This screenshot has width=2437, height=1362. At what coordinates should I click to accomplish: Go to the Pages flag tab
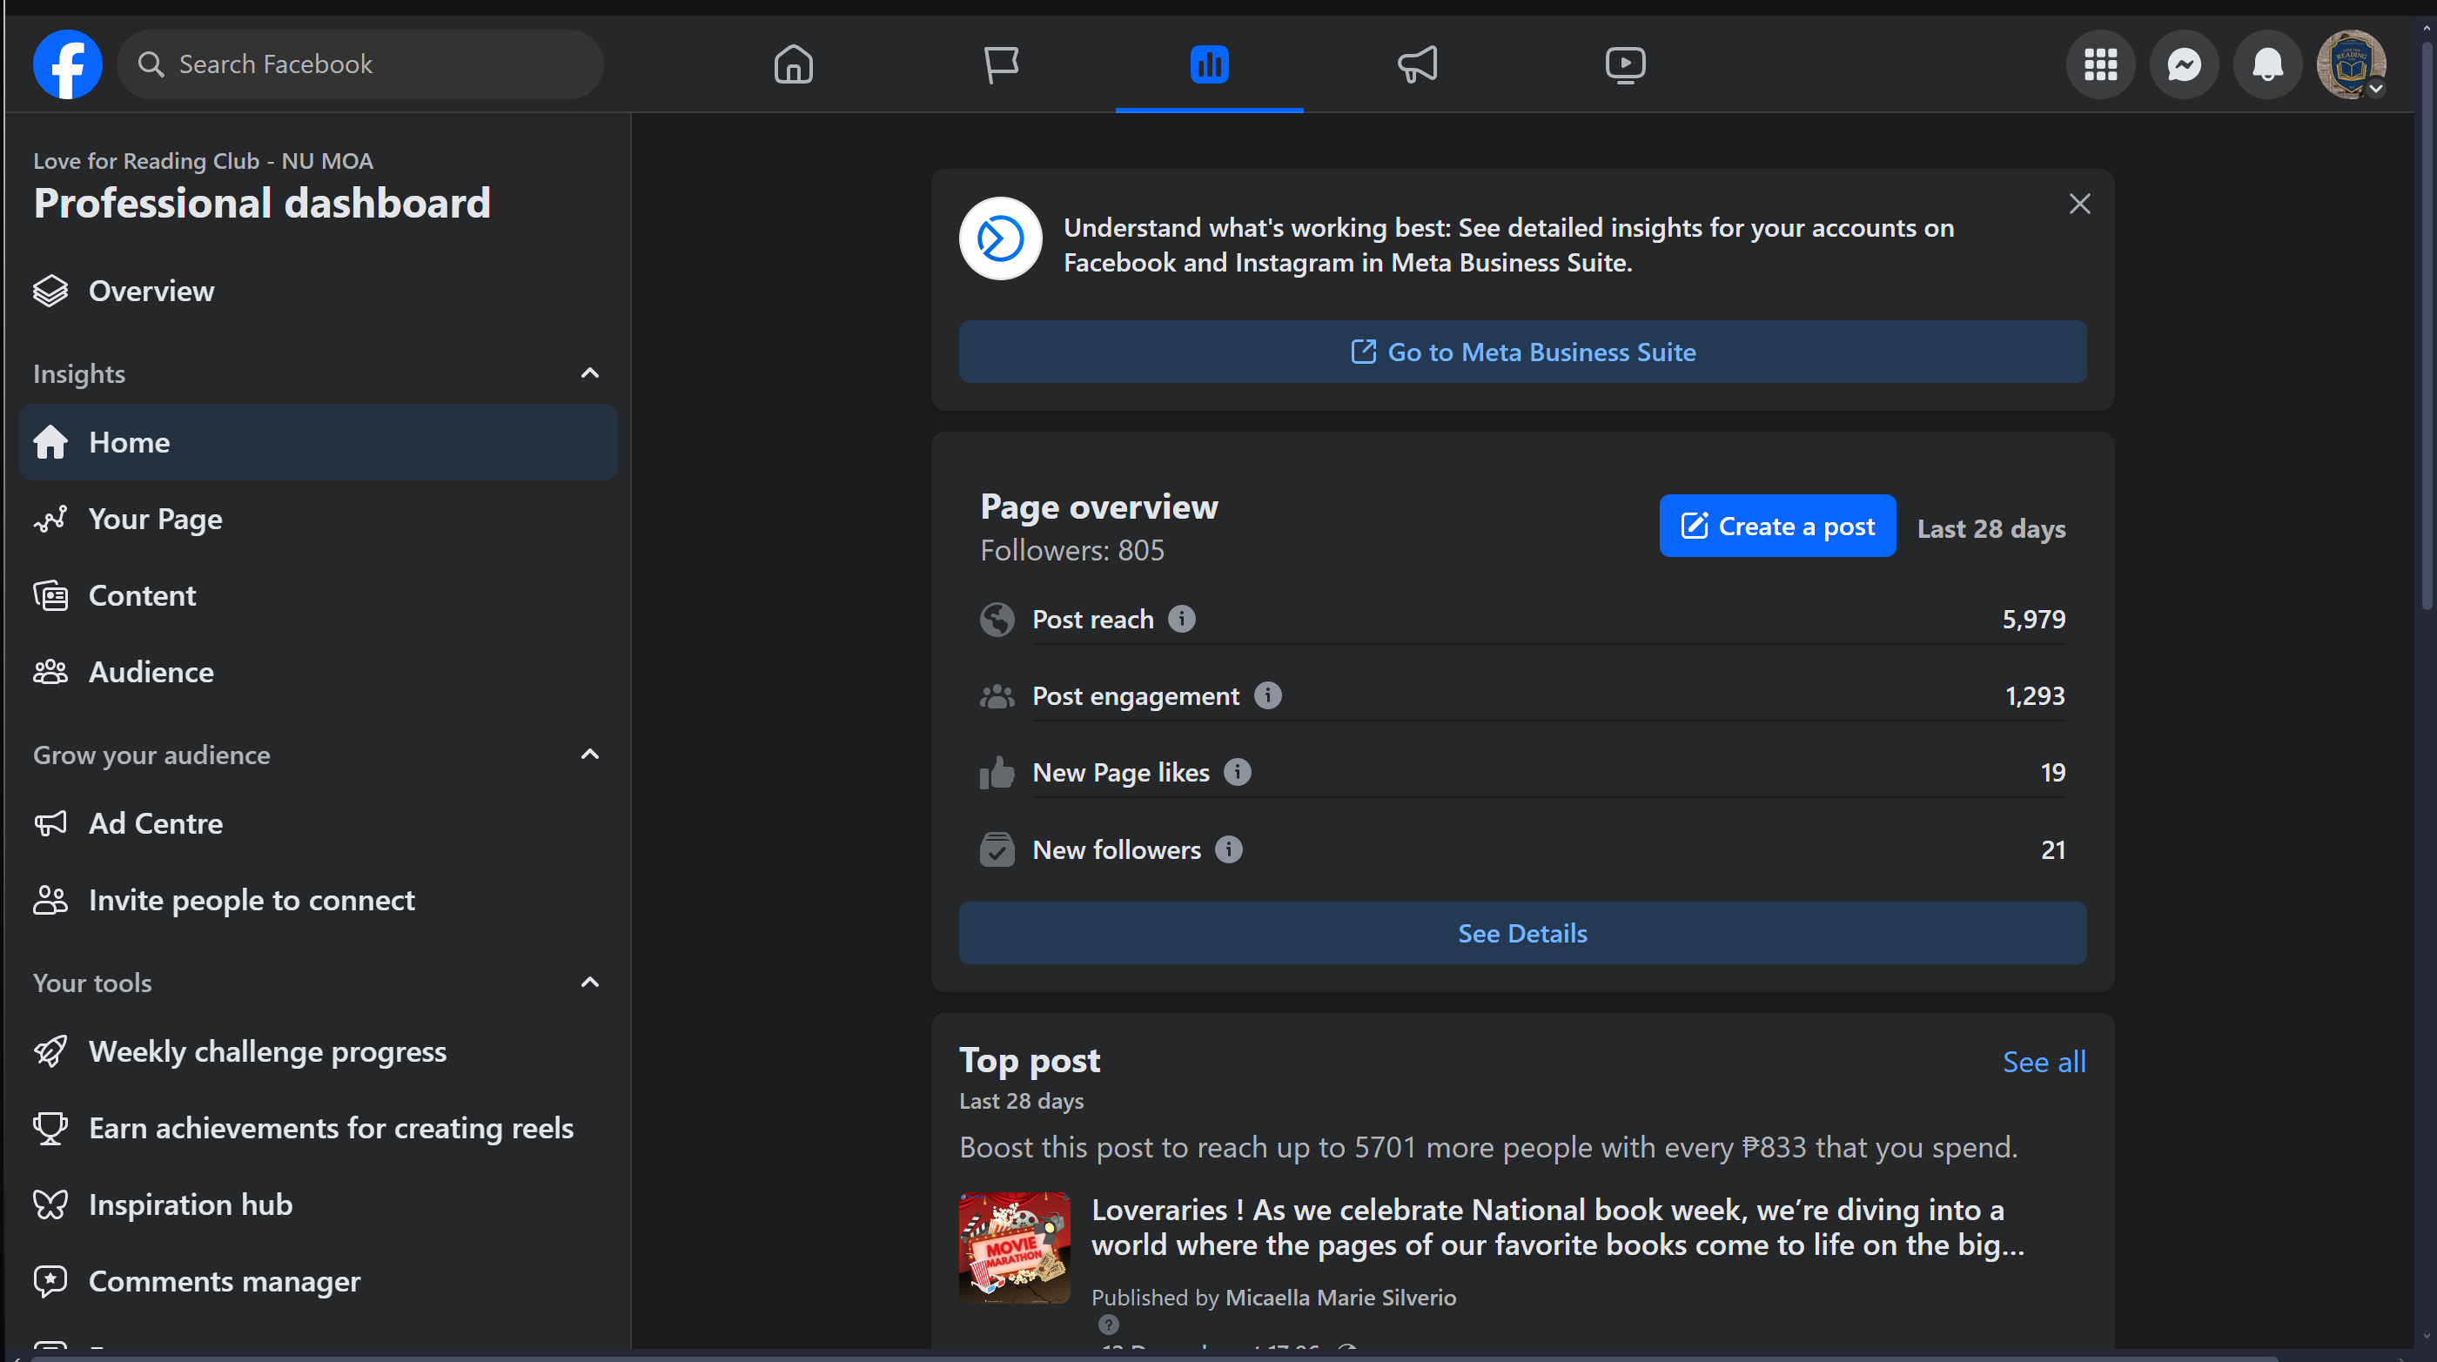[x=1001, y=64]
